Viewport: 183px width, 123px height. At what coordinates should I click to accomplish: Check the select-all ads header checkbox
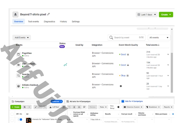point(12,114)
